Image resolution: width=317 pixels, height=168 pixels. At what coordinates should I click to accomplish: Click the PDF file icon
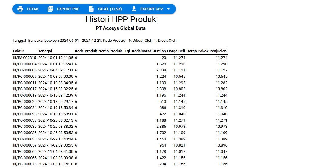click(x=51, y=9)
